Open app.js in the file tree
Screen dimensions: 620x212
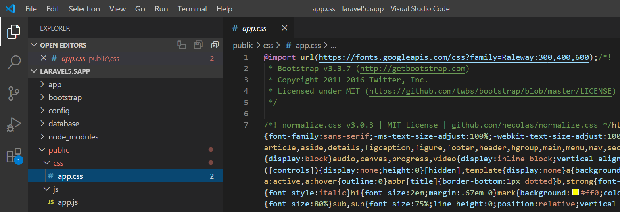[x=126, y=202]
